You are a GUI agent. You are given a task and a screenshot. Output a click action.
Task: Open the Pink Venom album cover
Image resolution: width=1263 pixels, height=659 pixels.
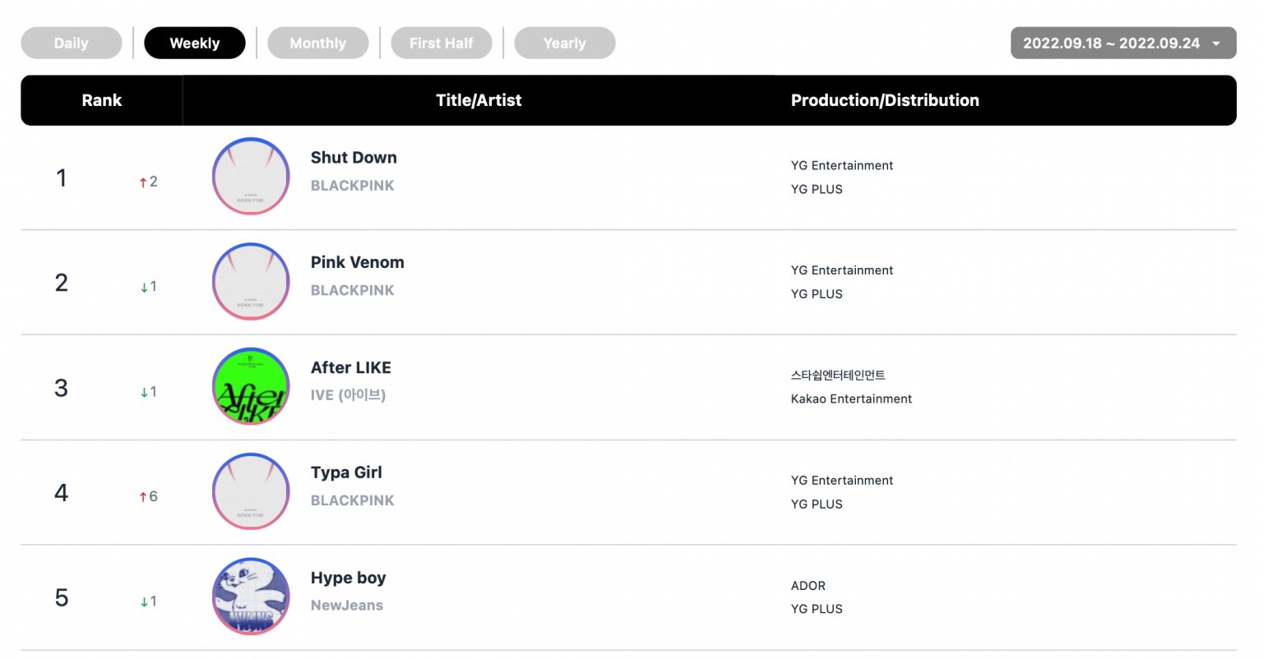click(x=251, y=282)
